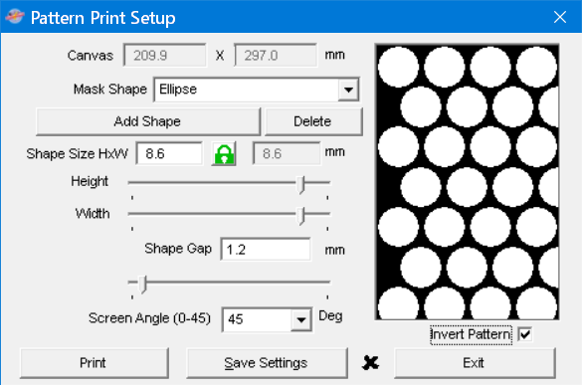
Task: Select the Ellipse combo box field
Action: (257, 90)
